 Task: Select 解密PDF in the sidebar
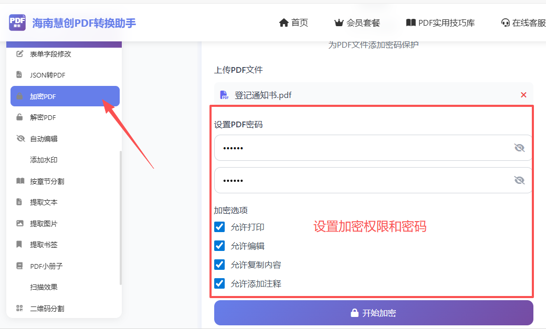[65, 117]
